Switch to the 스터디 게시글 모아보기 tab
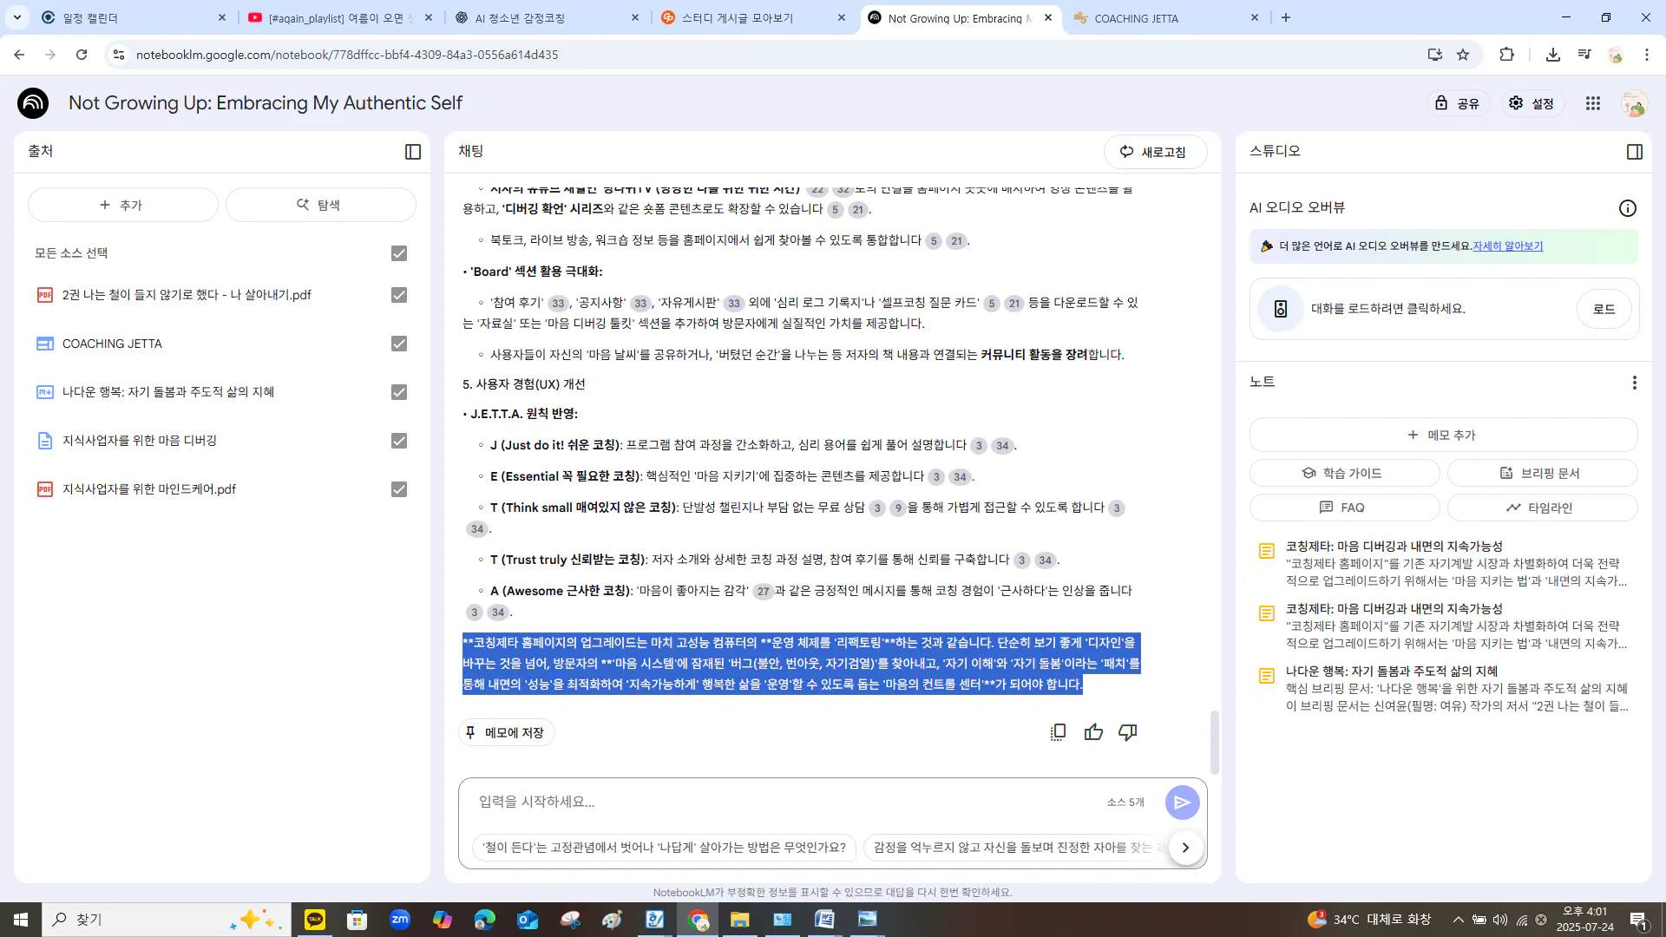 pos(738,17)
